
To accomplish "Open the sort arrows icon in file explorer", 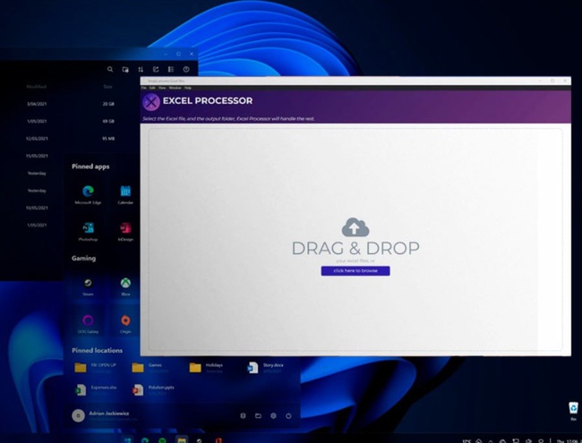I will pos(141,70).
